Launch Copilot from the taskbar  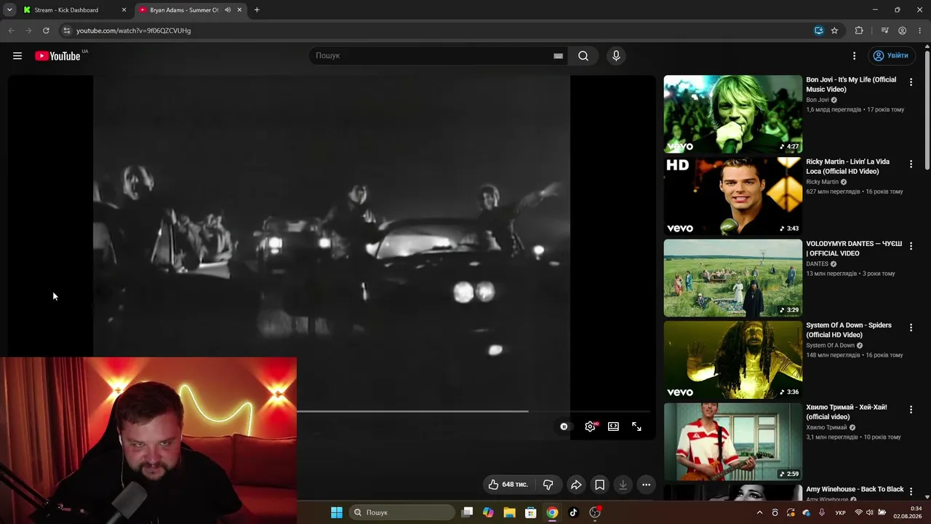(x=488, y=512)
